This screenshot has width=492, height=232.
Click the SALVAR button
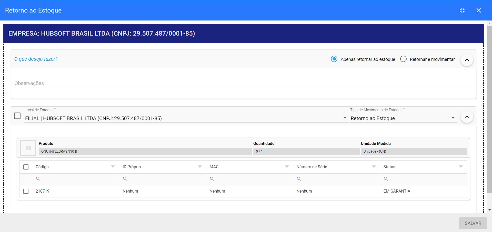tap(473, 223)
